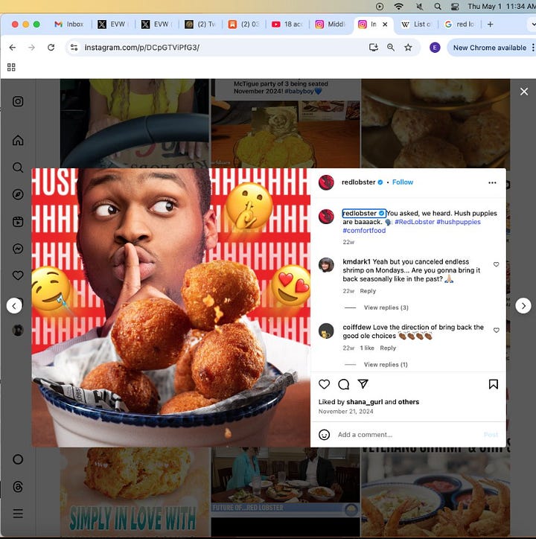Click the comment bubble icon under the post
The width and height of the screenshot is (536, 539).
(343, 384)
